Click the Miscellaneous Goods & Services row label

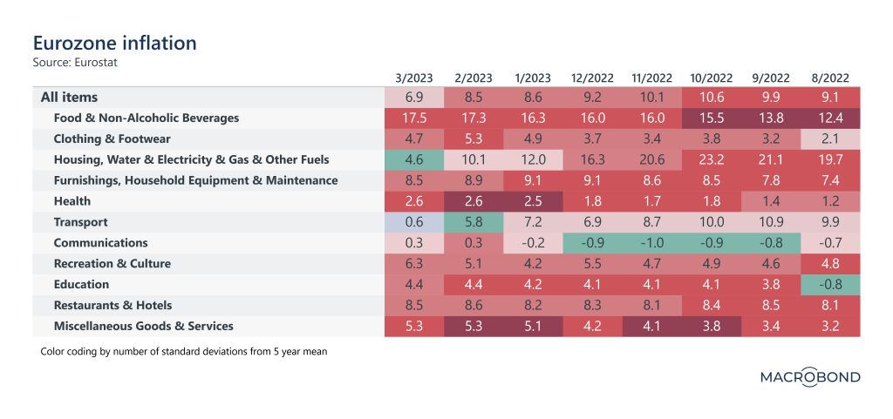[x=143, y=327]
